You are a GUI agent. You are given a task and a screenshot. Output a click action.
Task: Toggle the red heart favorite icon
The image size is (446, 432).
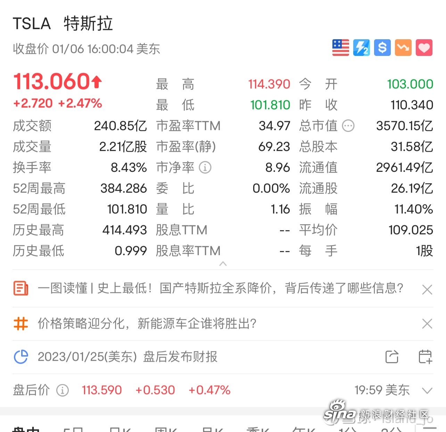(424, 48)
